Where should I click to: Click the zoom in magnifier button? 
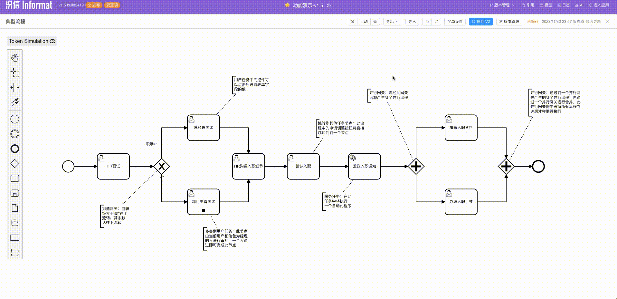(353, 22)
